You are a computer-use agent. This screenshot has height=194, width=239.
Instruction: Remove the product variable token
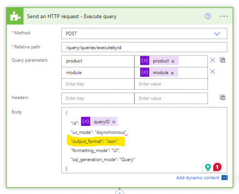point(173,61)
